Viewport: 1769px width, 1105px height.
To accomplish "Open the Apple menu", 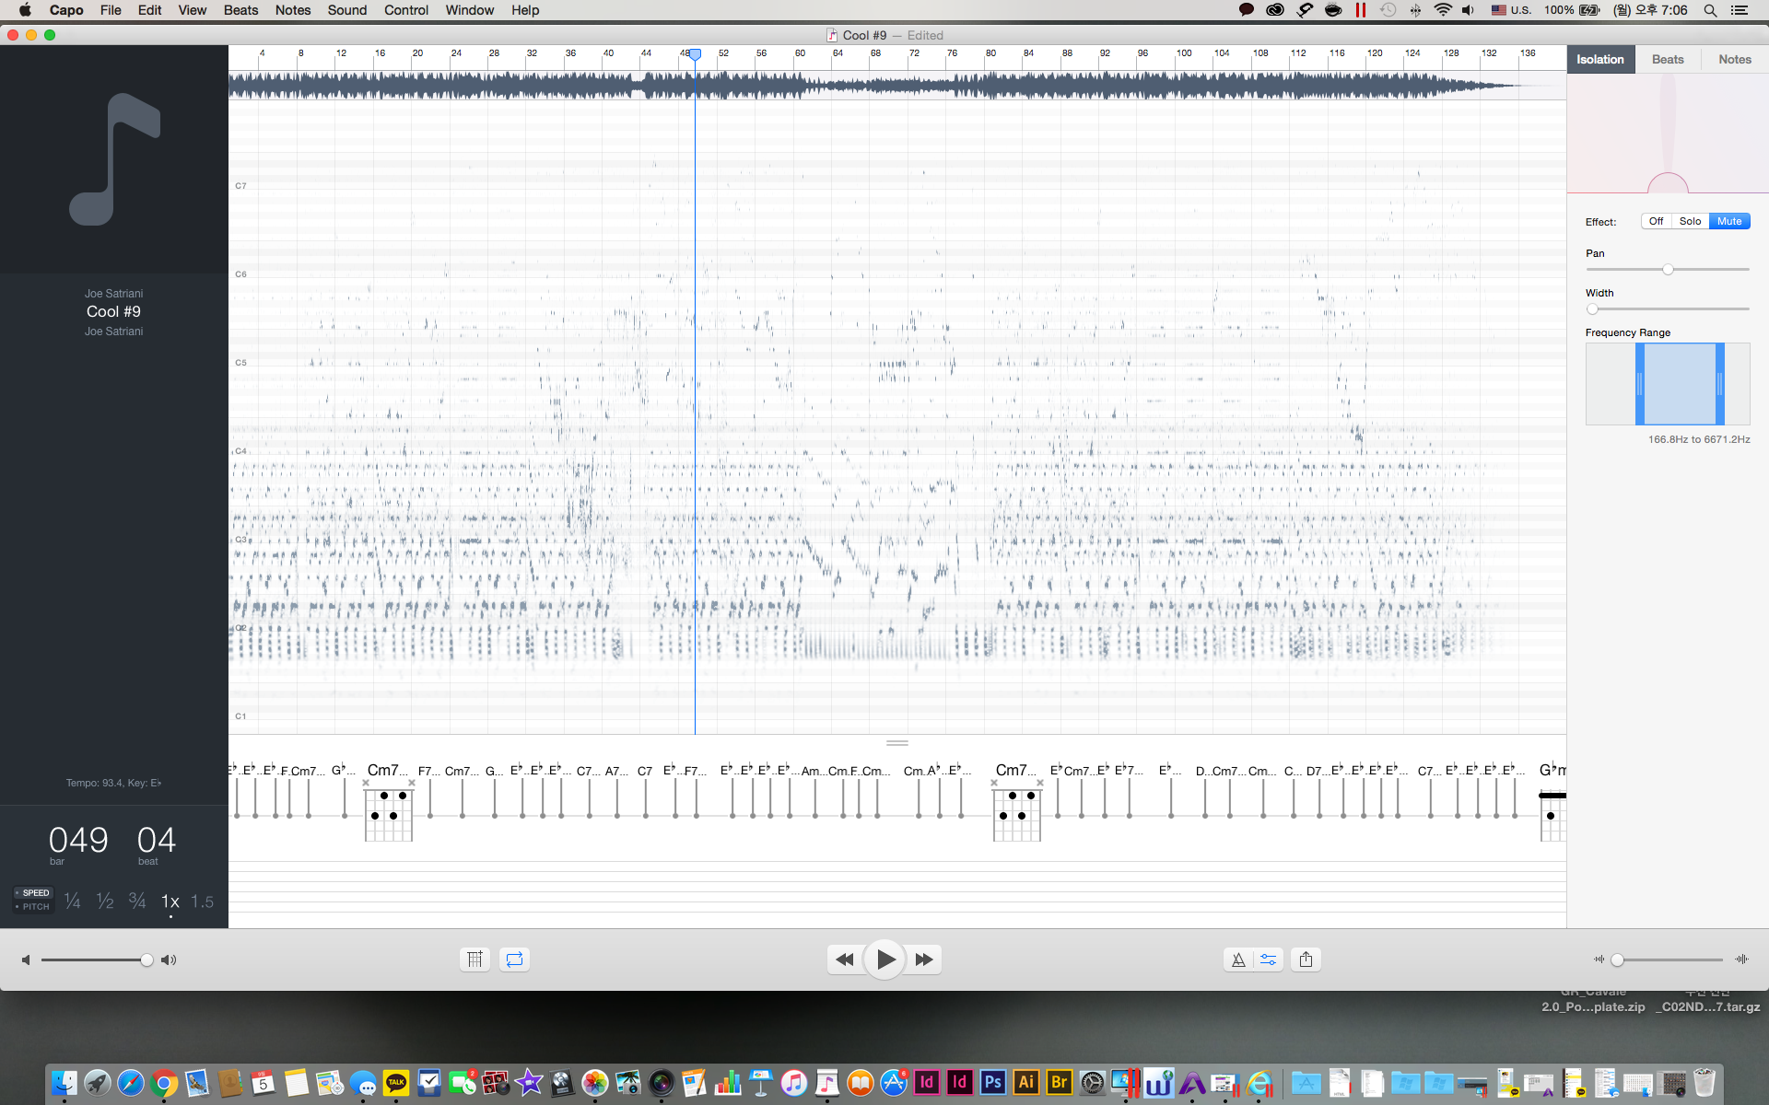I will 25,10.
